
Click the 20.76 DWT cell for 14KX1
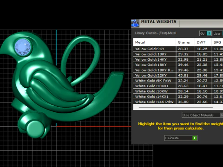pyautogui.click(x=203, y=96)
